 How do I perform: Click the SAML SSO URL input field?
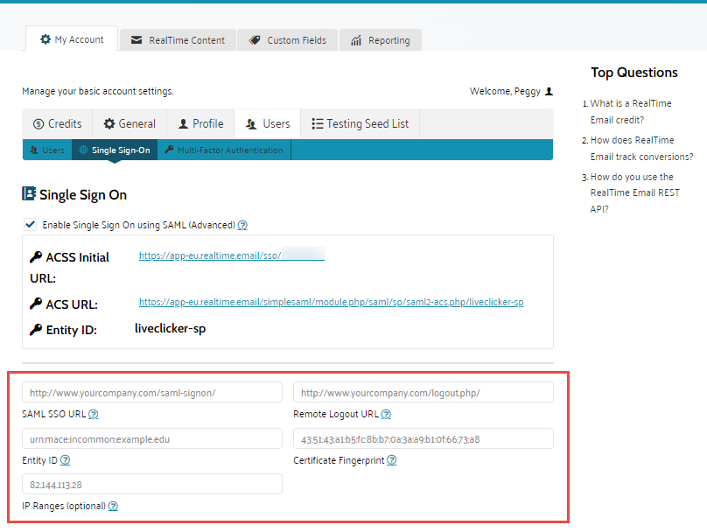pos(152,393)
